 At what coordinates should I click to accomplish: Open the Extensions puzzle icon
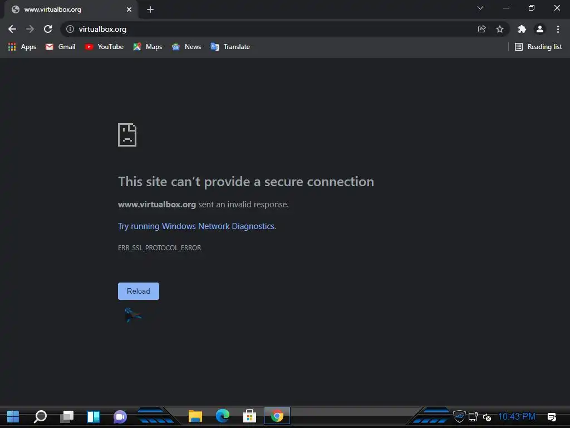522,29
